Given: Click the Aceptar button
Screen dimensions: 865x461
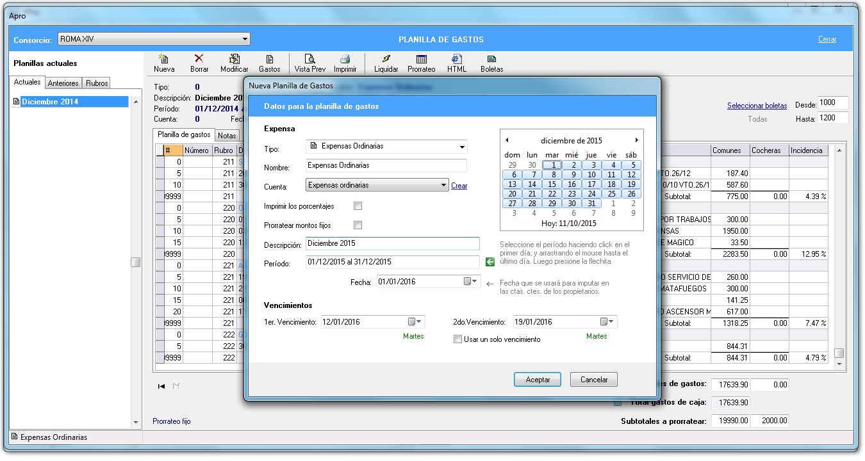Looking at the screenshot, I should (x=538, y=380).
